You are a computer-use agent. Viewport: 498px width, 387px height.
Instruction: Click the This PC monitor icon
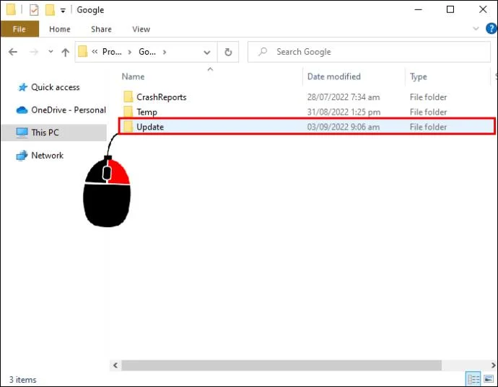pos(22,133)
